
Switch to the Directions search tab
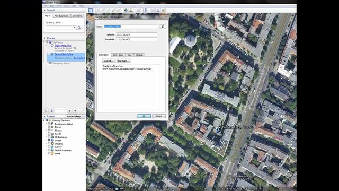[77, 16]
